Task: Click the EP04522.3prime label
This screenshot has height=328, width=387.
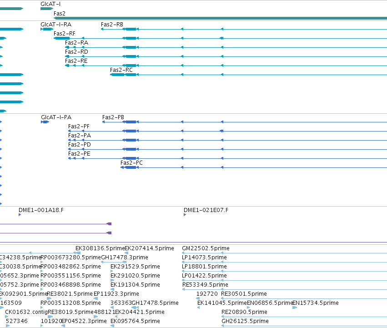Action: [84, 321]
